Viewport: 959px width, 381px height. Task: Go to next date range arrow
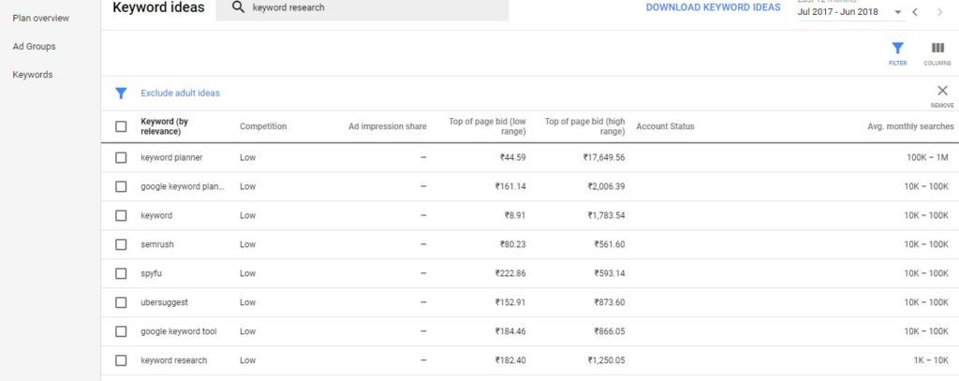939,11
